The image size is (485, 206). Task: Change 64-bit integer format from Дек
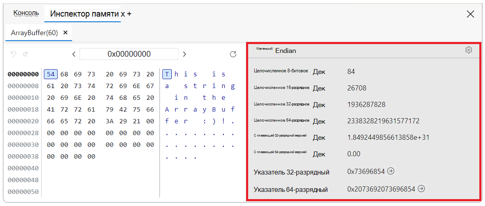click(319, 121)
